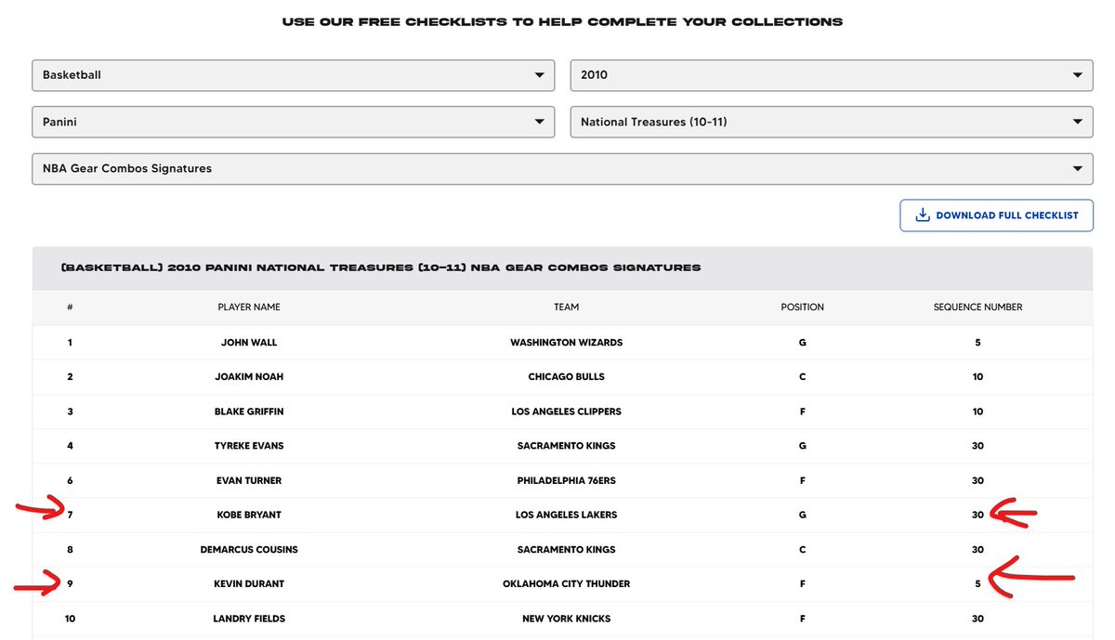Click card number 7 in Kobe Bryant row
1115x640 pixels.
[x=70, y=515]
